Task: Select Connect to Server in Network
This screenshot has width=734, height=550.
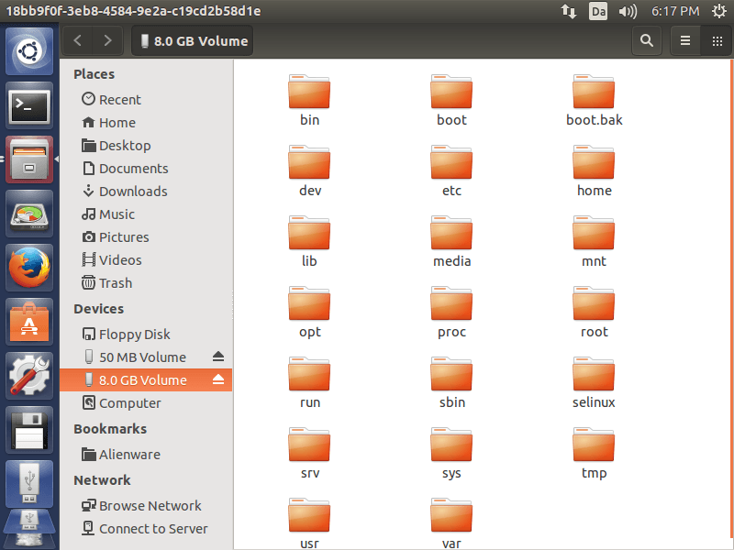Action: click(x=152, y=528)
